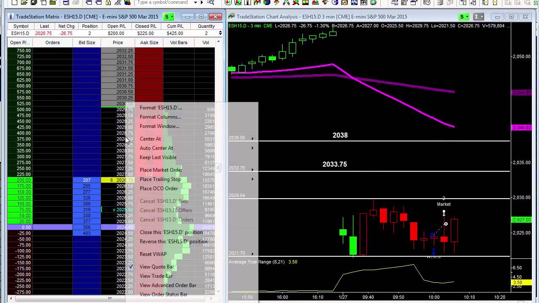
Task: Expand the Place Market Order submenu arrow
Action: (x=253, y=170)
